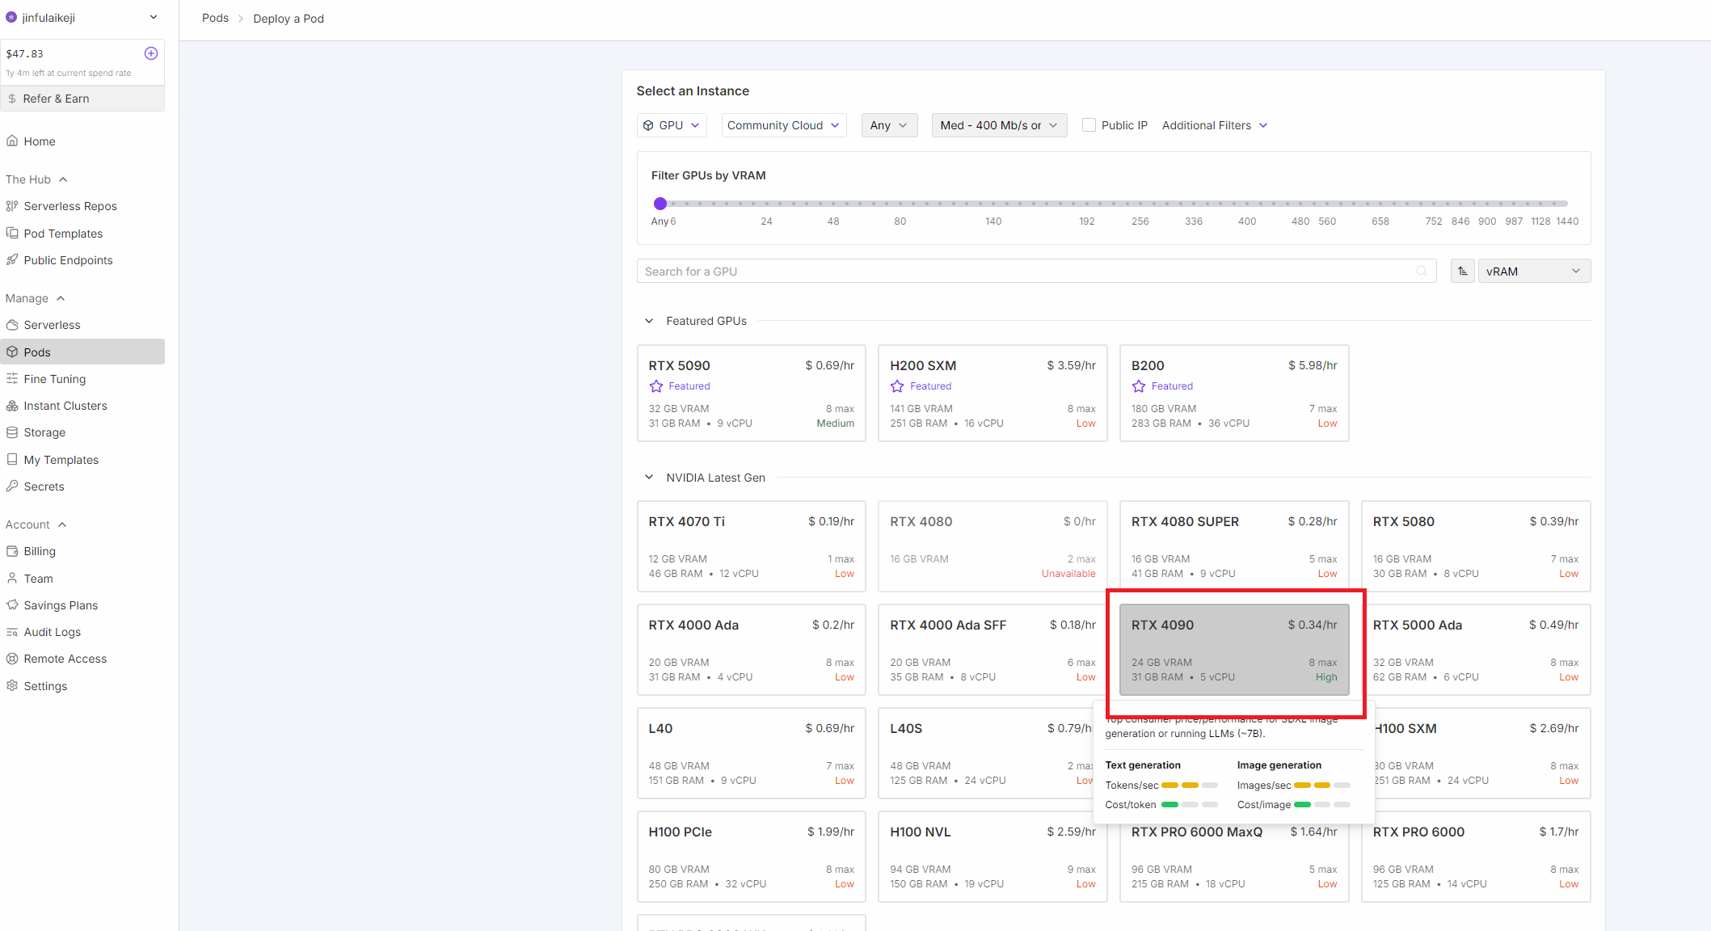Open the Community Cloud dropdown
The width and height of the screenshot is (1711, 931).
point(782,125)
